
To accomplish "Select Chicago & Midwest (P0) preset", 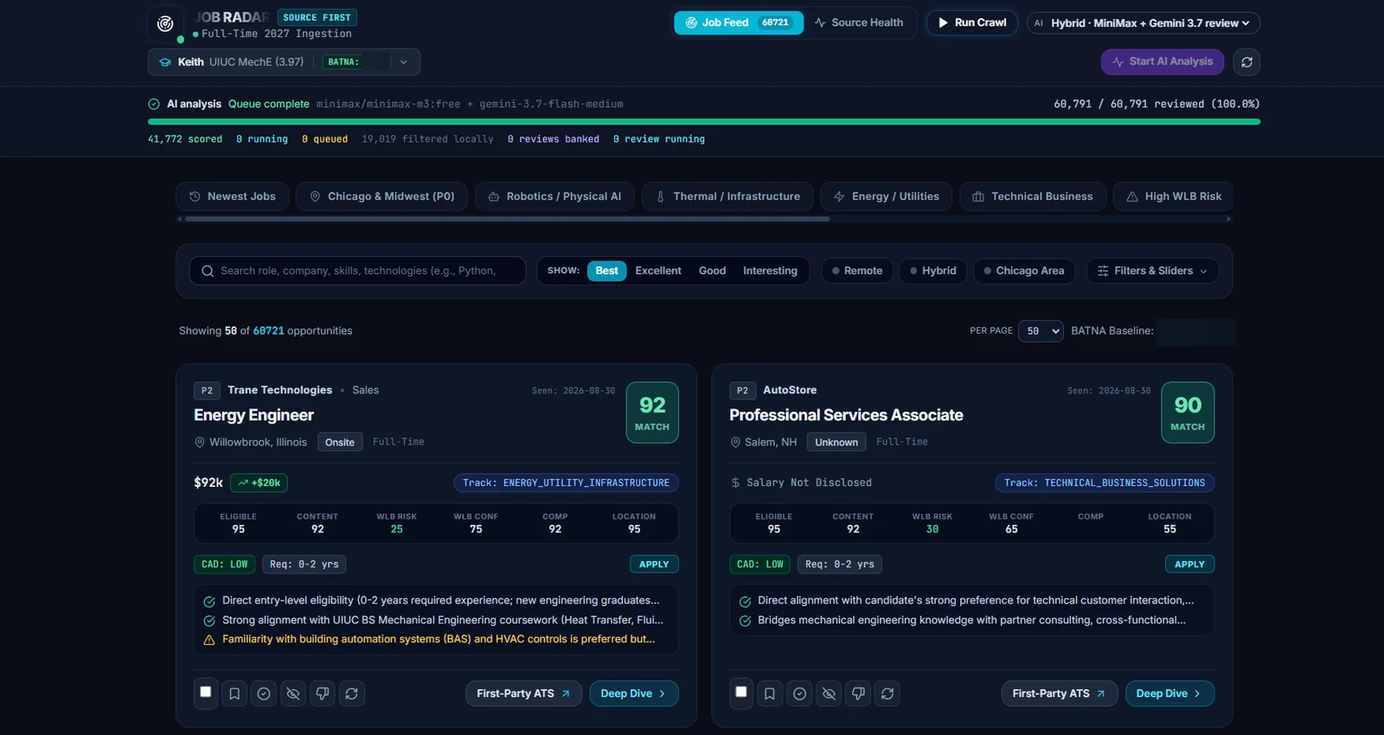I will point(381,196).
